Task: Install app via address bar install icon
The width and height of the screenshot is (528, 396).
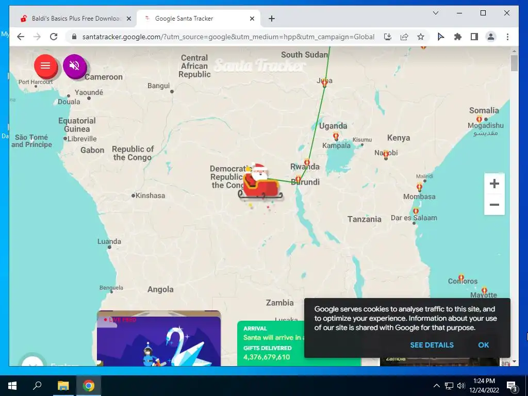Action: pyautogui.click(x=388, y=37)
